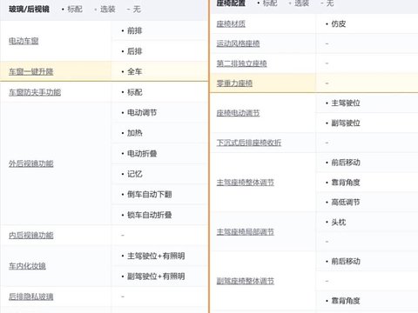The height and width of the screenshot is (313, 418).
Task: Click 靠背角度 in 主驾座椅整体调节 row
Action: (x=346, y=183)
